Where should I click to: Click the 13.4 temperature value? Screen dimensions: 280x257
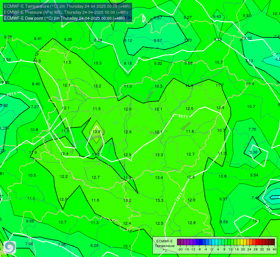click(x=159, y=178)
